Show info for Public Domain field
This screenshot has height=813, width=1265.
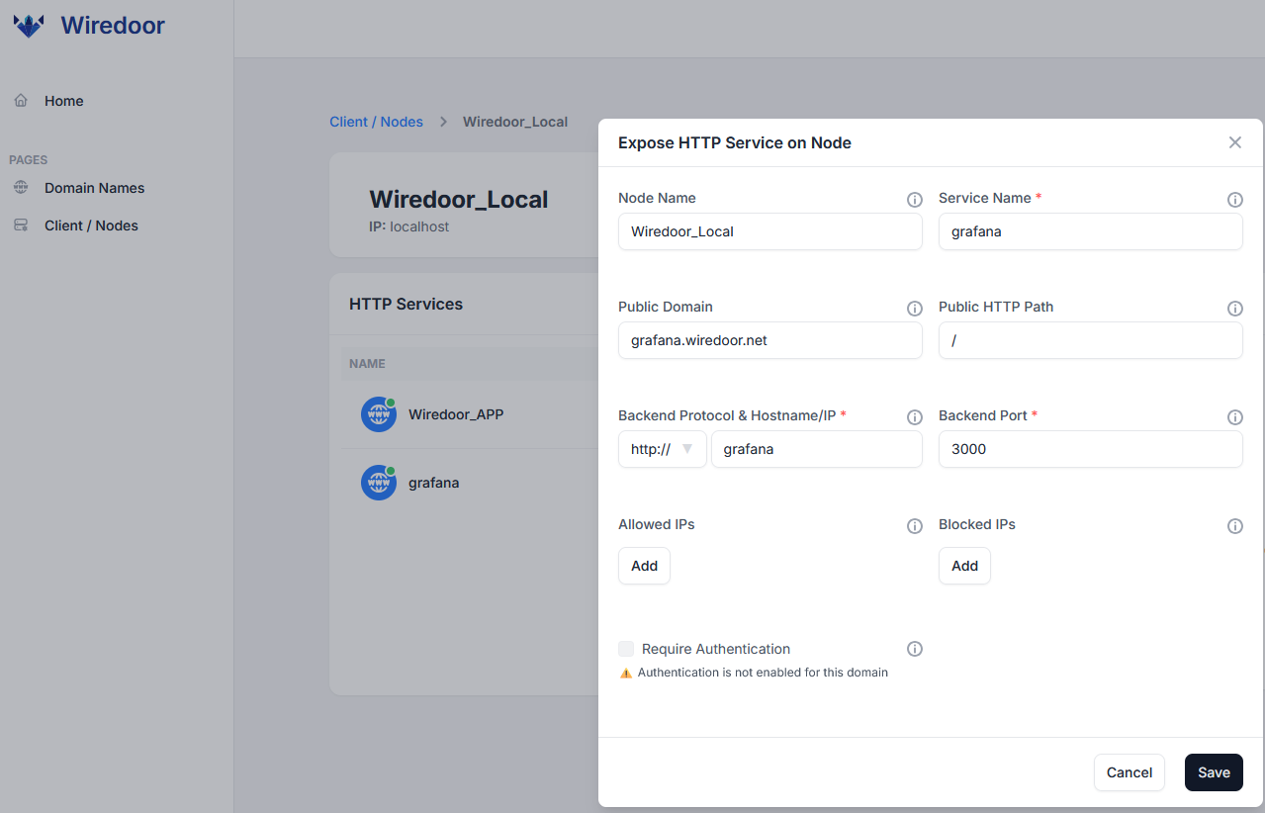pos(915,309)
